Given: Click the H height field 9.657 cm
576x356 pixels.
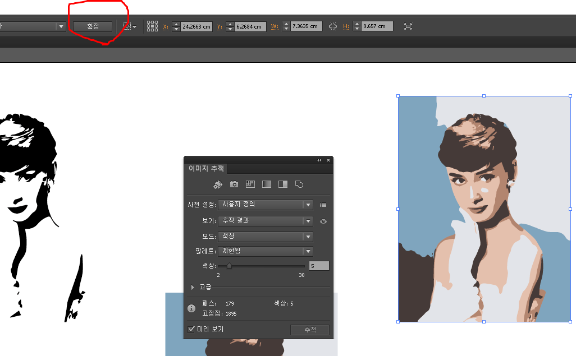Looking at the screenshot, I should pyautogui.click(x=377, y=26).
